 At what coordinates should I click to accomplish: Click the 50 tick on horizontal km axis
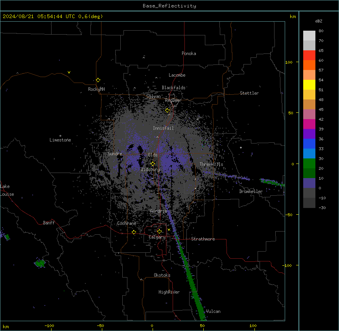click(202, 325)
